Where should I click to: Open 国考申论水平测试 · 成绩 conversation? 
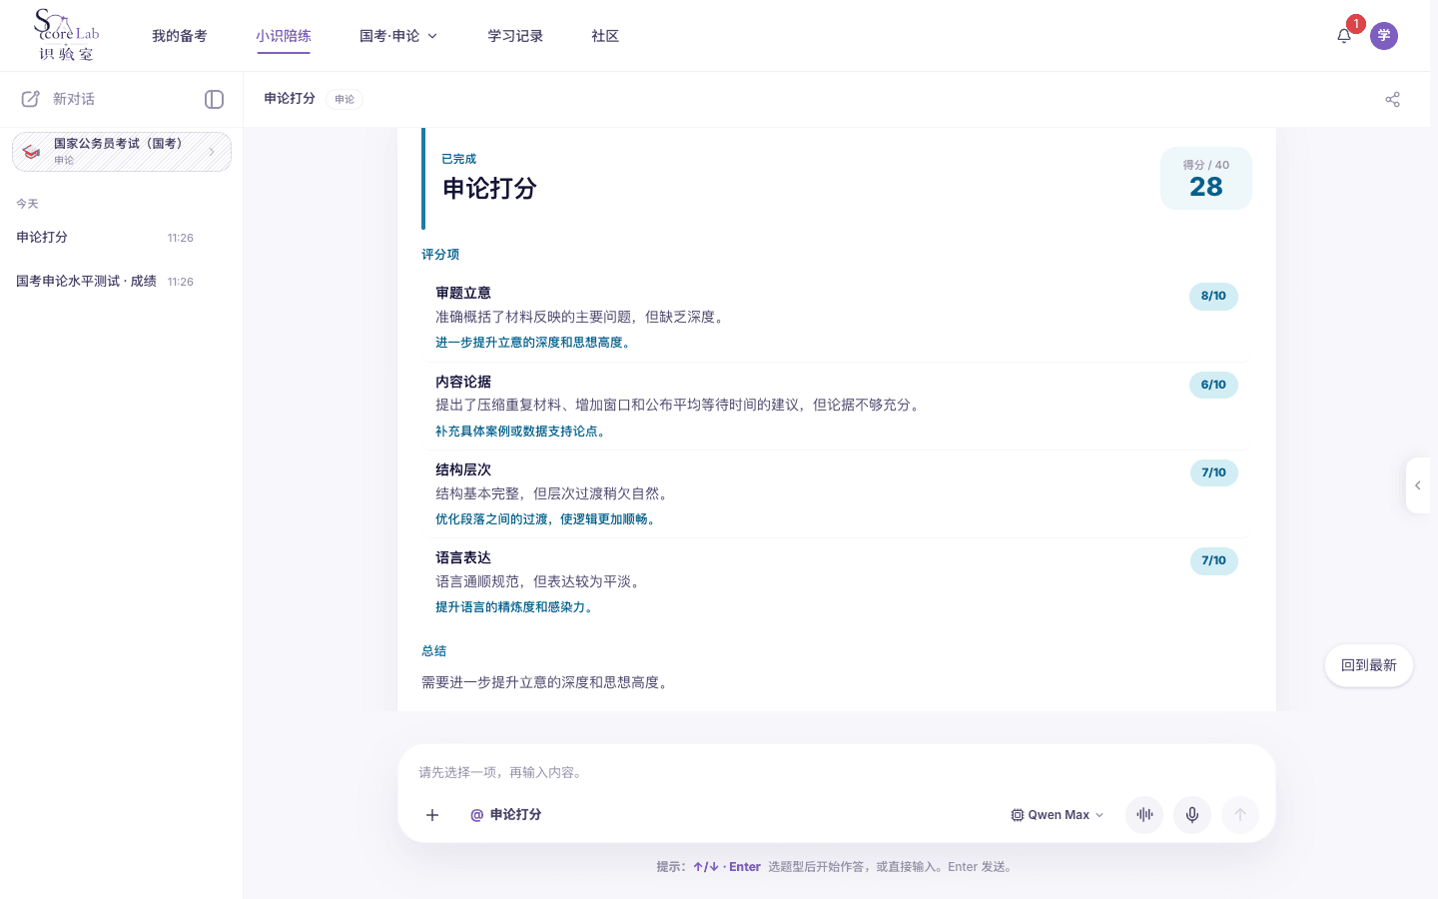pos(105,282)
